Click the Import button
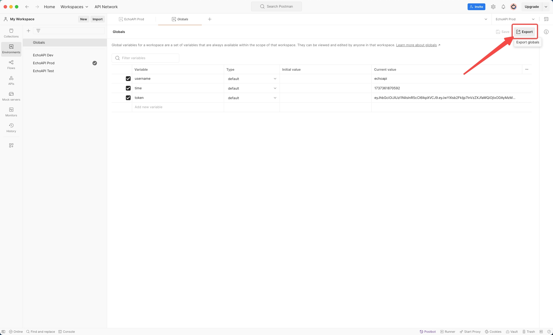This screenshot has width=553, height=335. 98,19
